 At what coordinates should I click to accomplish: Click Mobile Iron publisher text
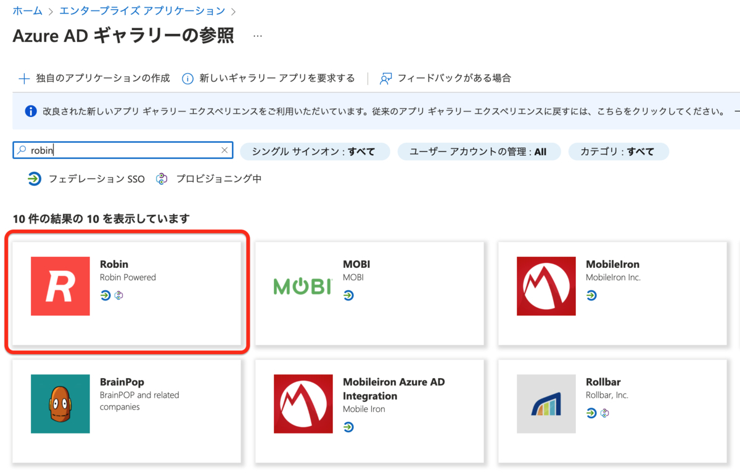coord(364,409)
